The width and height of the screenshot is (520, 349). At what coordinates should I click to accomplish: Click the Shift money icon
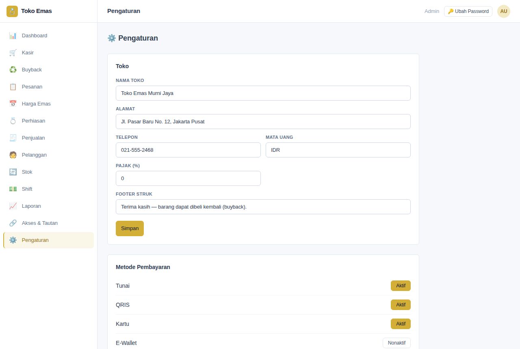pyautogui.click(x=13, y=189)
